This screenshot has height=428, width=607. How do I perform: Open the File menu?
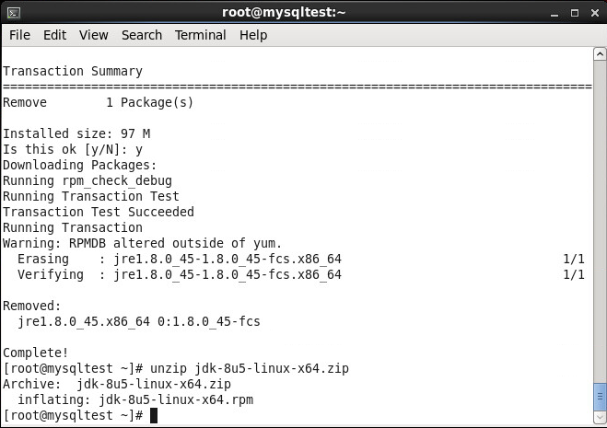[x=19, y=35]
